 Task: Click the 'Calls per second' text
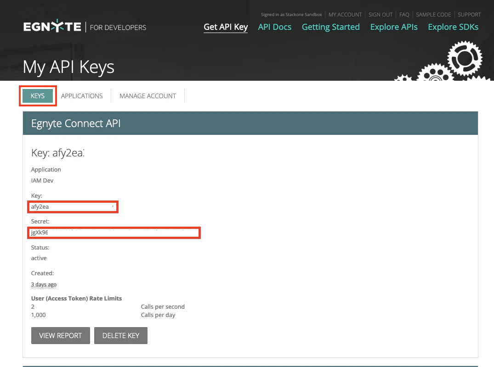pos(163,306)
